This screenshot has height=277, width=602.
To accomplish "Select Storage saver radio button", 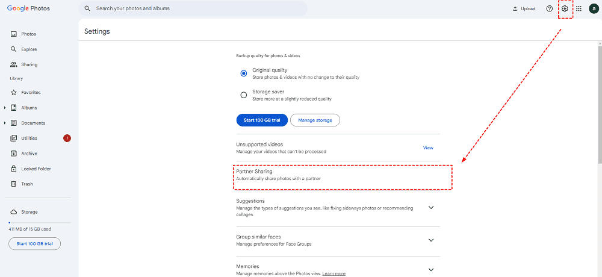I will pyautogui.click(x=244, y=95).
